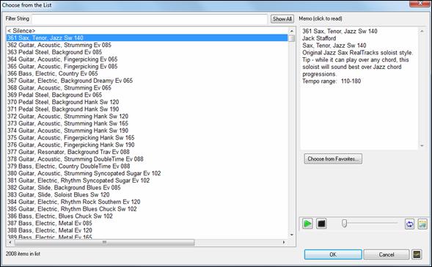Select 372 Guitar, Acoustic, Strumming Hank Sw 120
432x267 pixels.
tap(147, 117)
